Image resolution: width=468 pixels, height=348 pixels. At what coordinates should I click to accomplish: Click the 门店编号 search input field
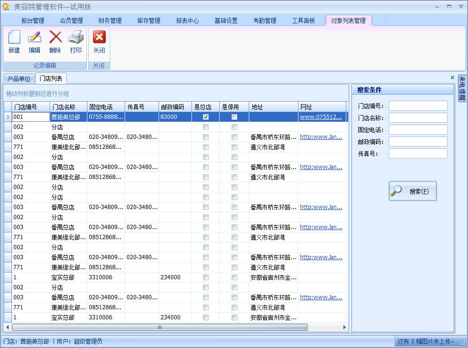click(x=418, y=106)
